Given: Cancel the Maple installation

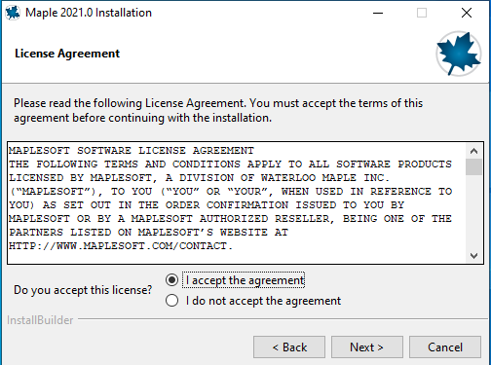Looking at the screenshot, I should 445,347.
